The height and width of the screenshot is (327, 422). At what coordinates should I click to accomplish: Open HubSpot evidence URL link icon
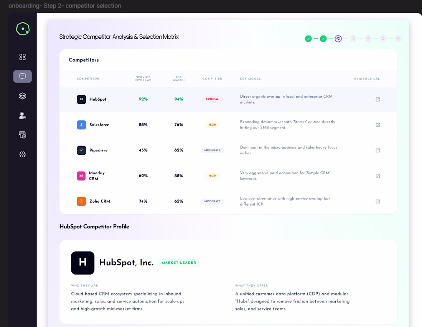[x=377, y=100]
